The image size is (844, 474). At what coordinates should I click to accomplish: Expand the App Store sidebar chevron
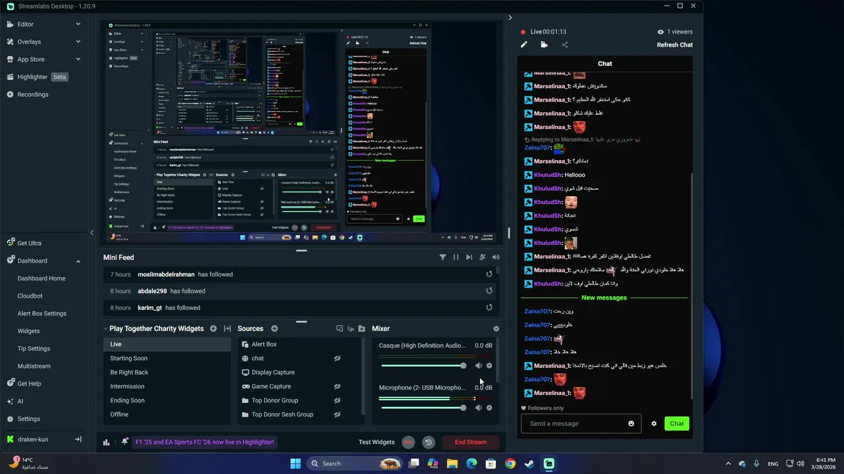tap(78, 59)
